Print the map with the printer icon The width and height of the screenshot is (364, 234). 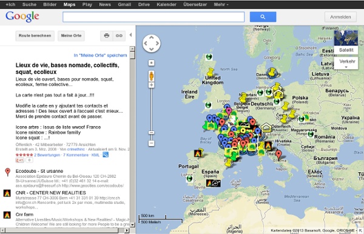107,36
